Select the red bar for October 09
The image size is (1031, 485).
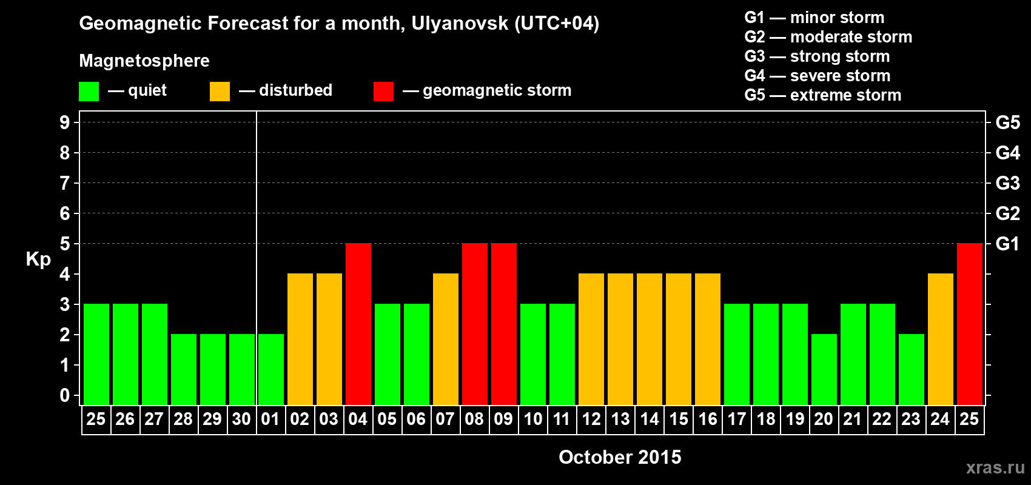click(x=504, y=324)
